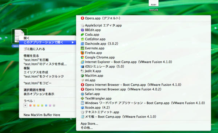Click the Xcode icon
The image size is (218, 133).
(x=82, y=108)
